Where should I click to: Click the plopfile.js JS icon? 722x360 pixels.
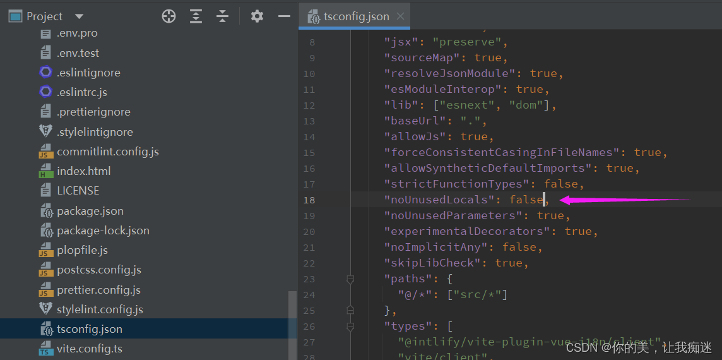click(45, 250)
